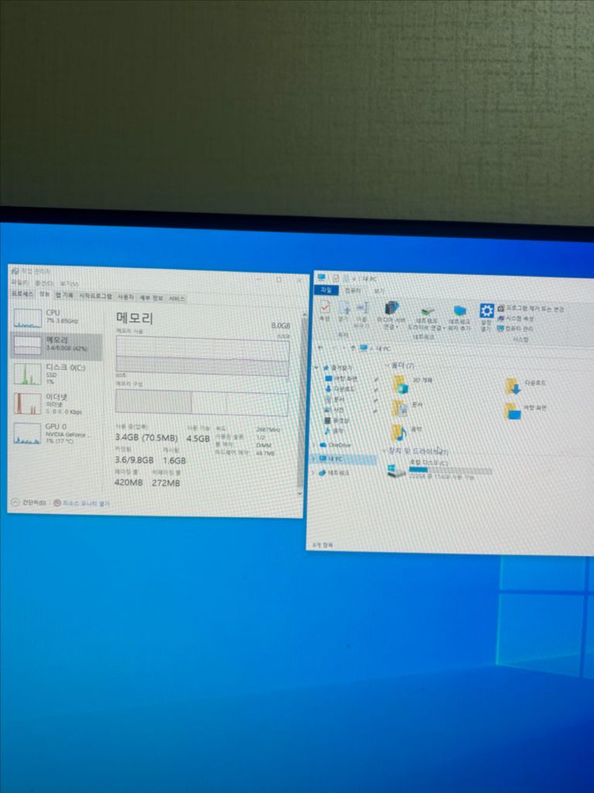The width and height of the screenshot is (594, 793).
Task: Switch to the 앱 기록 tab
Action: (x=64, y=295)
